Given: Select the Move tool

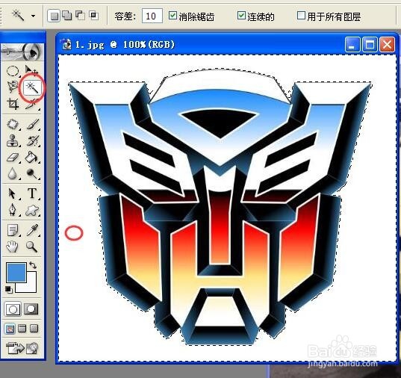Looking at the screenshot, I should (x=31, y=70).
